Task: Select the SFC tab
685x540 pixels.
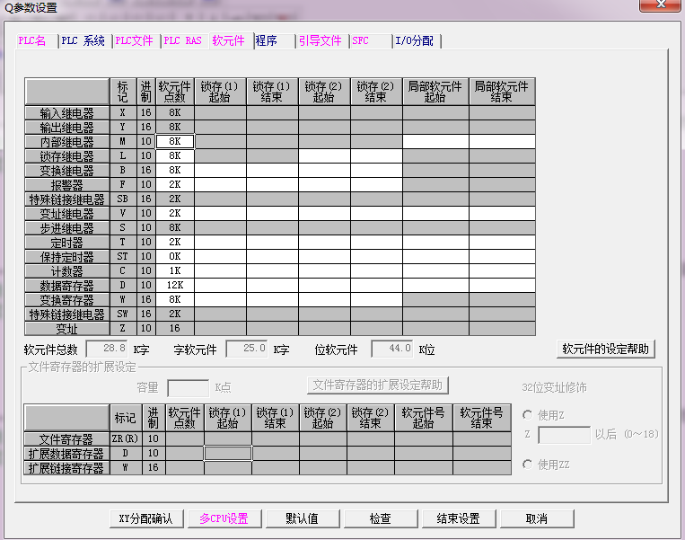Action: point(361,41)
